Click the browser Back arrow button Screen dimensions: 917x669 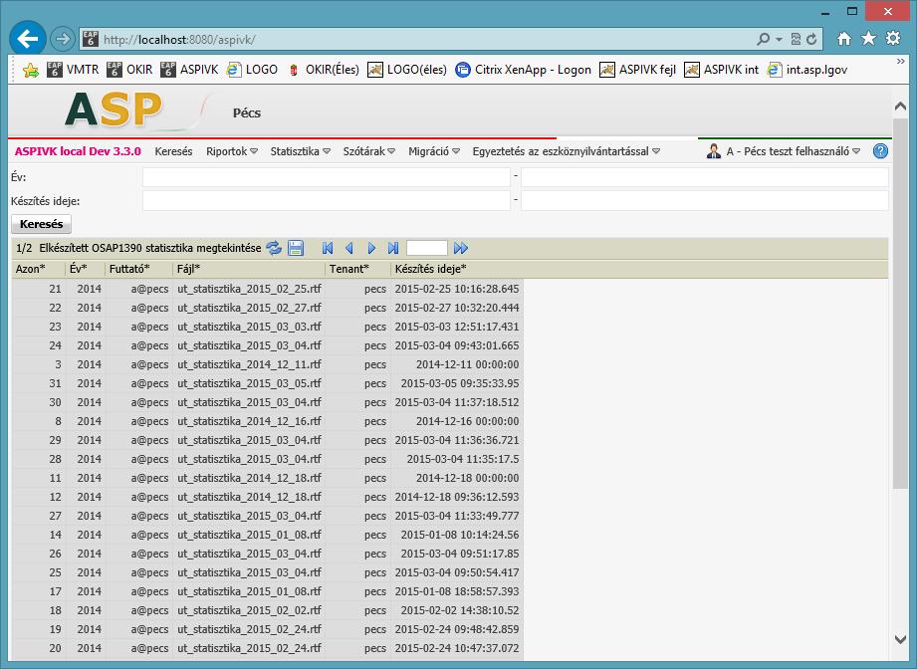coord(28,39)
